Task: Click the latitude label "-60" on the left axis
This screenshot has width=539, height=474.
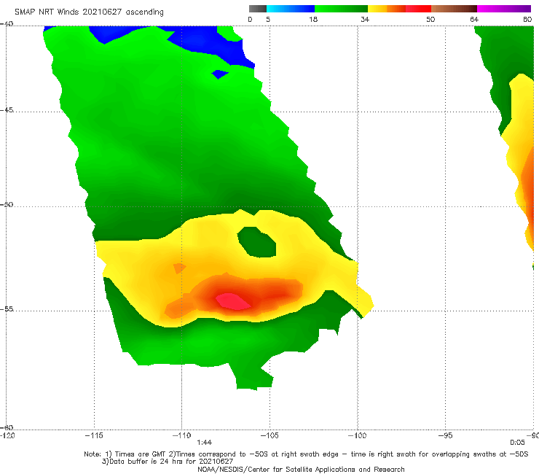Action: tap(7, 427)
